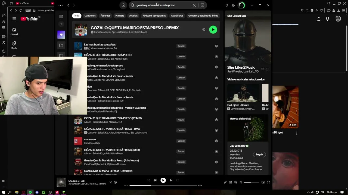Clear the Spotify search field text
348x195 pixels.
coord(194,5)
